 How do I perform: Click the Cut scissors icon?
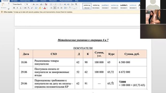9,3
